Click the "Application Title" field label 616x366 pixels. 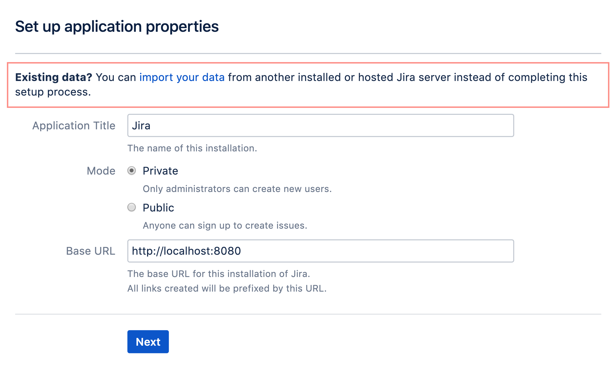point(74,126)
